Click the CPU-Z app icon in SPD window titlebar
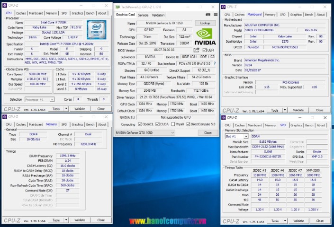Viewport: 334px width, 227px height. 224,118
